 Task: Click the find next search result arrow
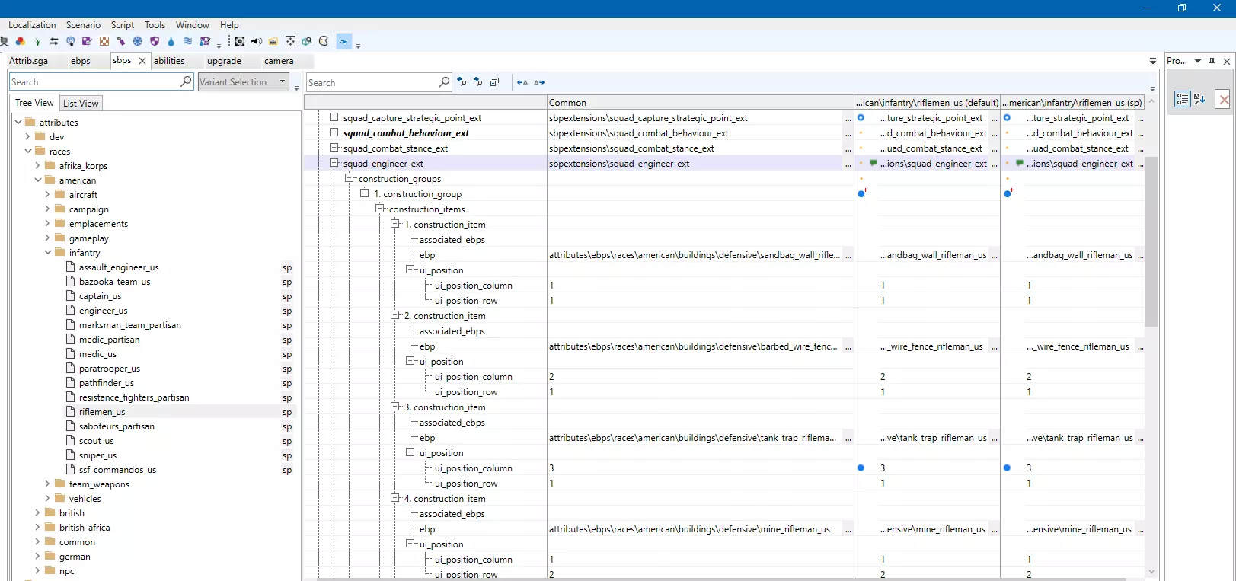coord(478,82)
